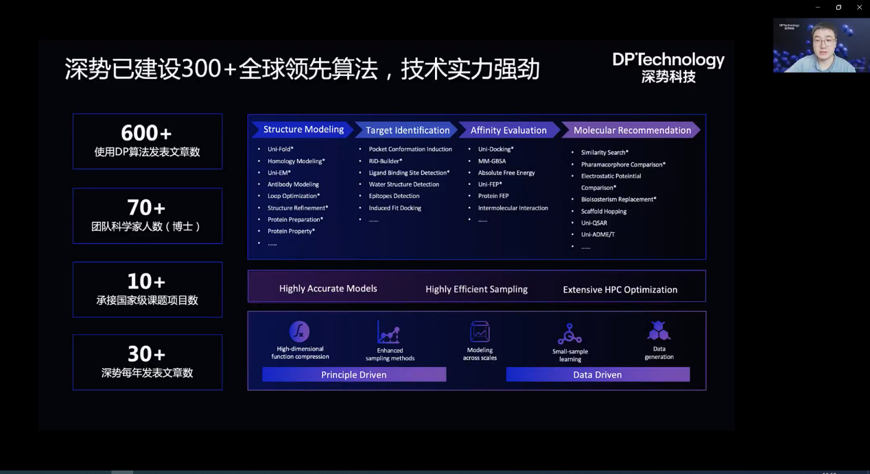Open the speaker video thumbnail

coord(821,45)
